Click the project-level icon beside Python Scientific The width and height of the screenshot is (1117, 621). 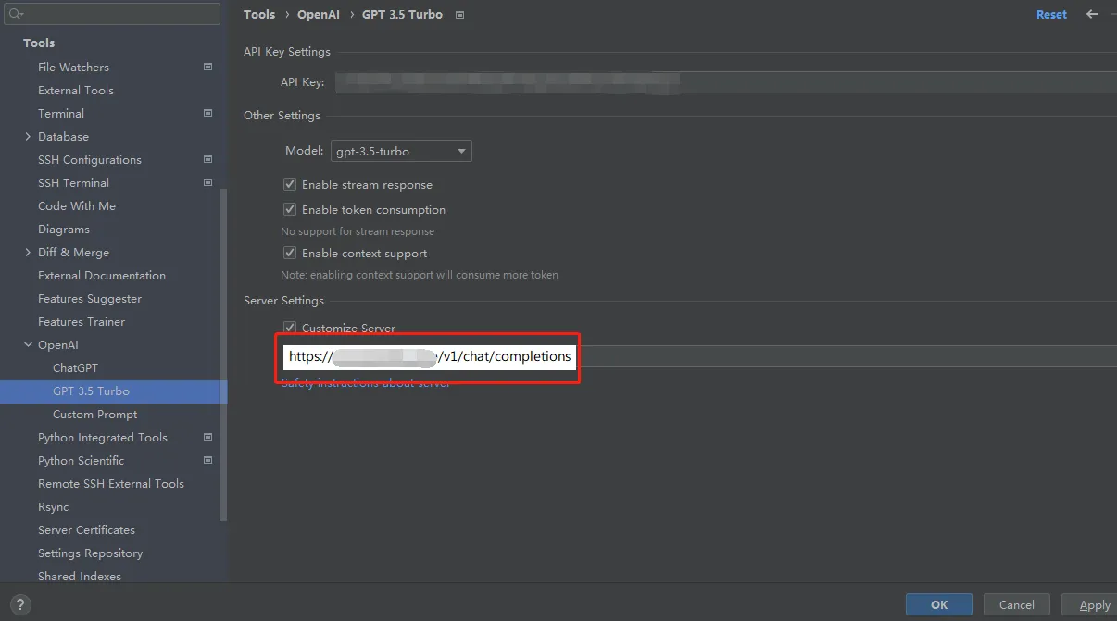[207, 460]
